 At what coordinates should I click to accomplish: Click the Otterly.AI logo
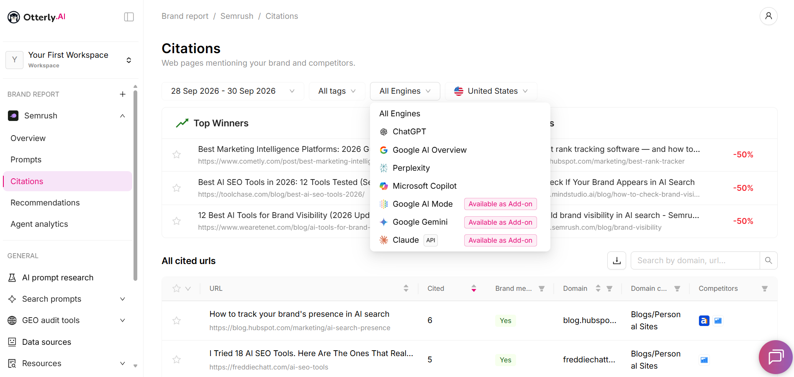point(36,17)
